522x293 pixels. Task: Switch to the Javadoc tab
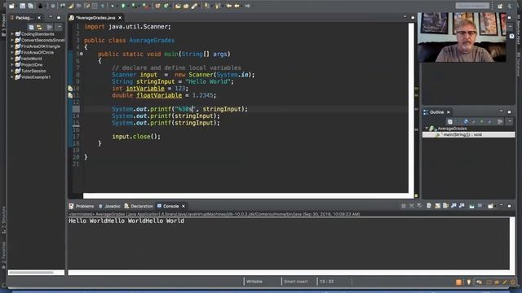click(x=109, y=206)
